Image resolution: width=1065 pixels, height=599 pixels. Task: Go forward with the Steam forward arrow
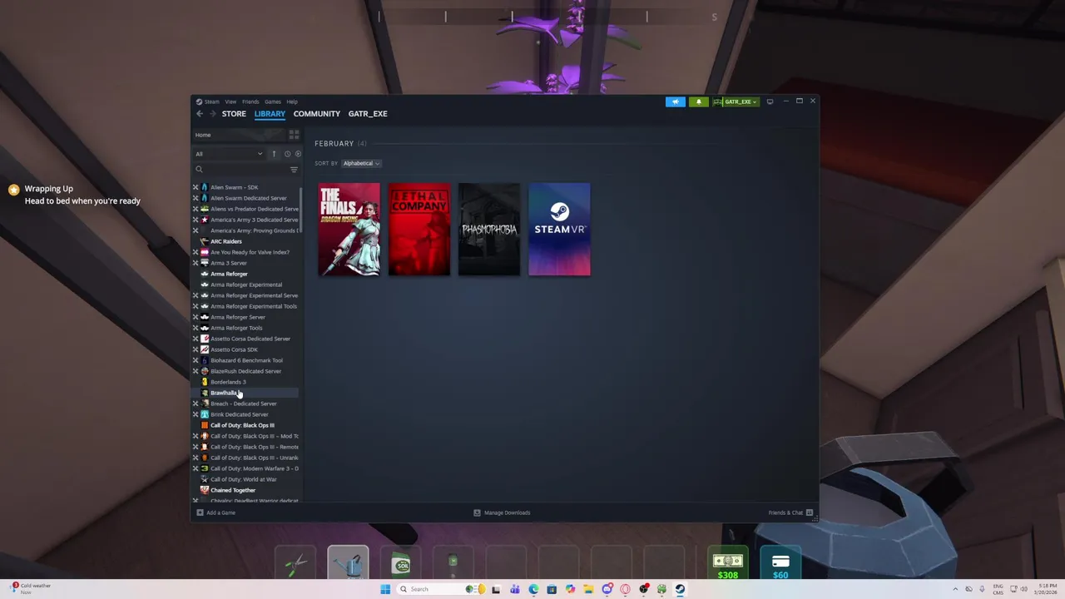pos(212,114)
